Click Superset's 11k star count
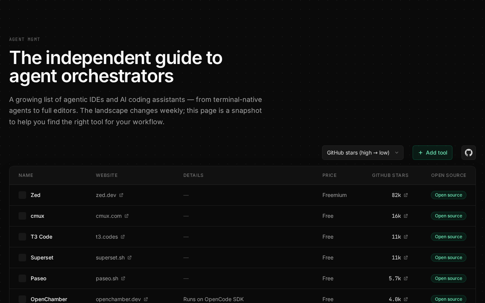The height and width of the screenshot is (303, 485). click(396, 258)
